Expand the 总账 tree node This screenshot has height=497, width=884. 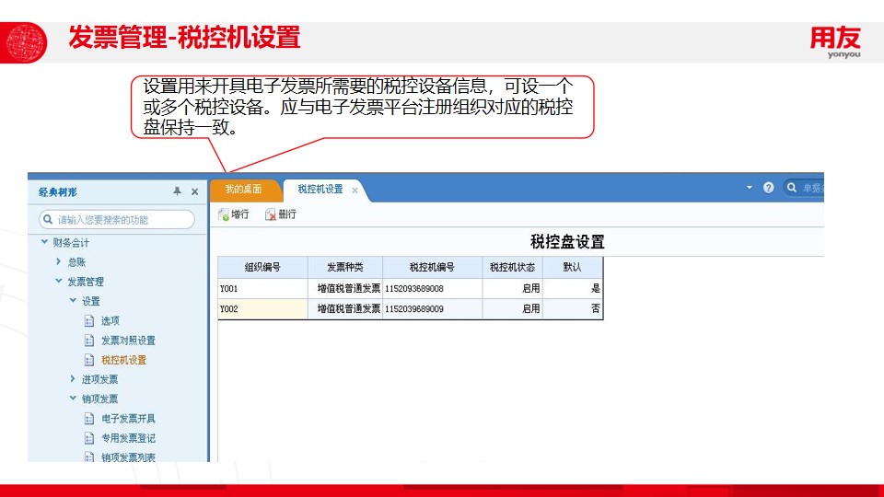tap(58, 262)
